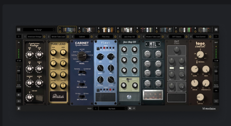Click the Rack number field
The width and height of the screenshot is (231, 126).
click(96, 108)
